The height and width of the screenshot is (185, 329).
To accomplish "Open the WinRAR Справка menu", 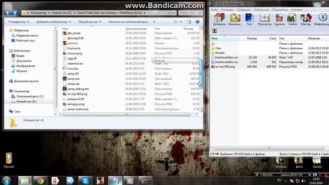I will 297,10.
